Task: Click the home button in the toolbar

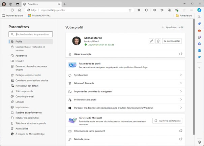Action: [20, 10]
